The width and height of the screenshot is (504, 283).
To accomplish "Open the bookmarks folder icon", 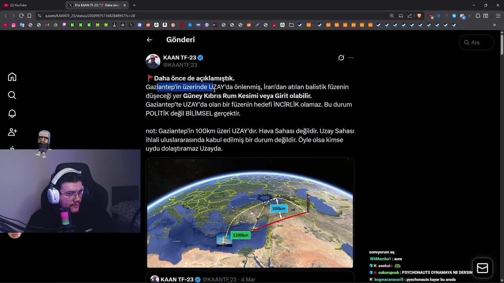I will [291, 25].
